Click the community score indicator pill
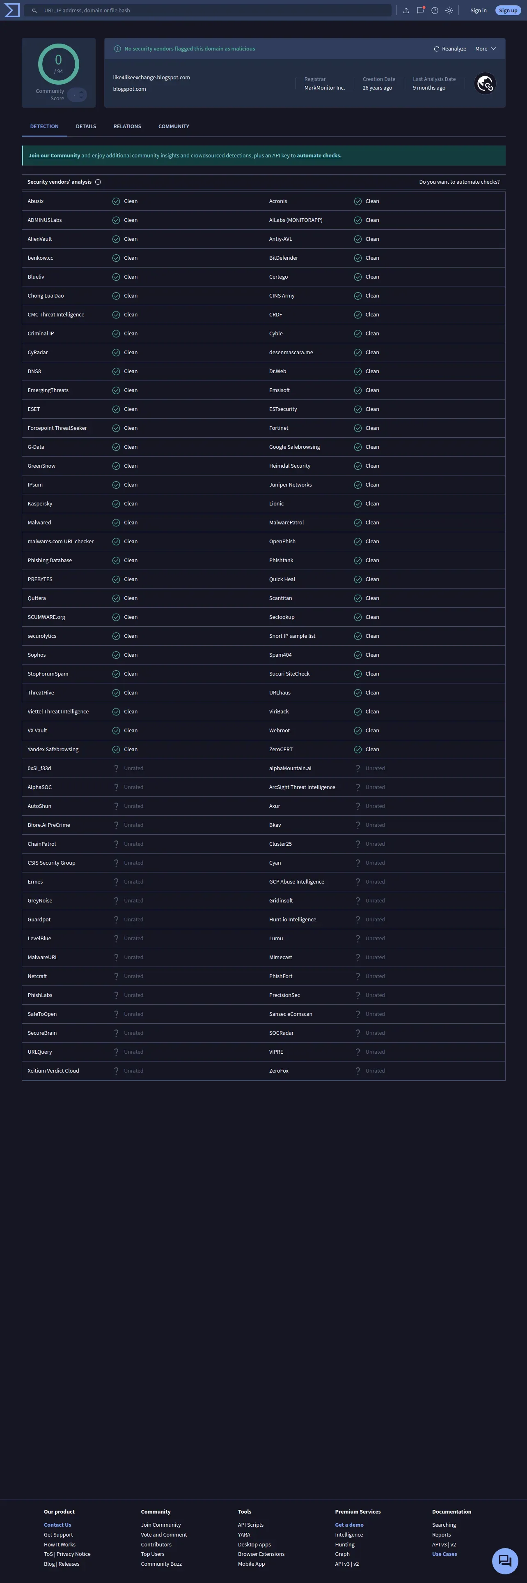 [x=77, y=95]
